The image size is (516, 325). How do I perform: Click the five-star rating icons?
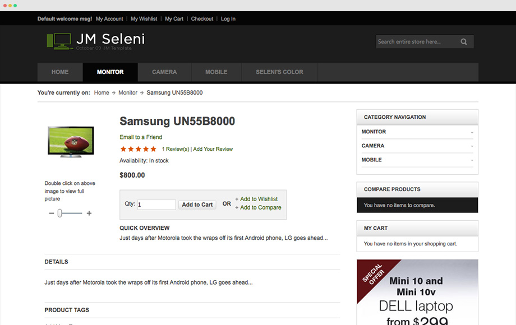[x=138, y=149]
